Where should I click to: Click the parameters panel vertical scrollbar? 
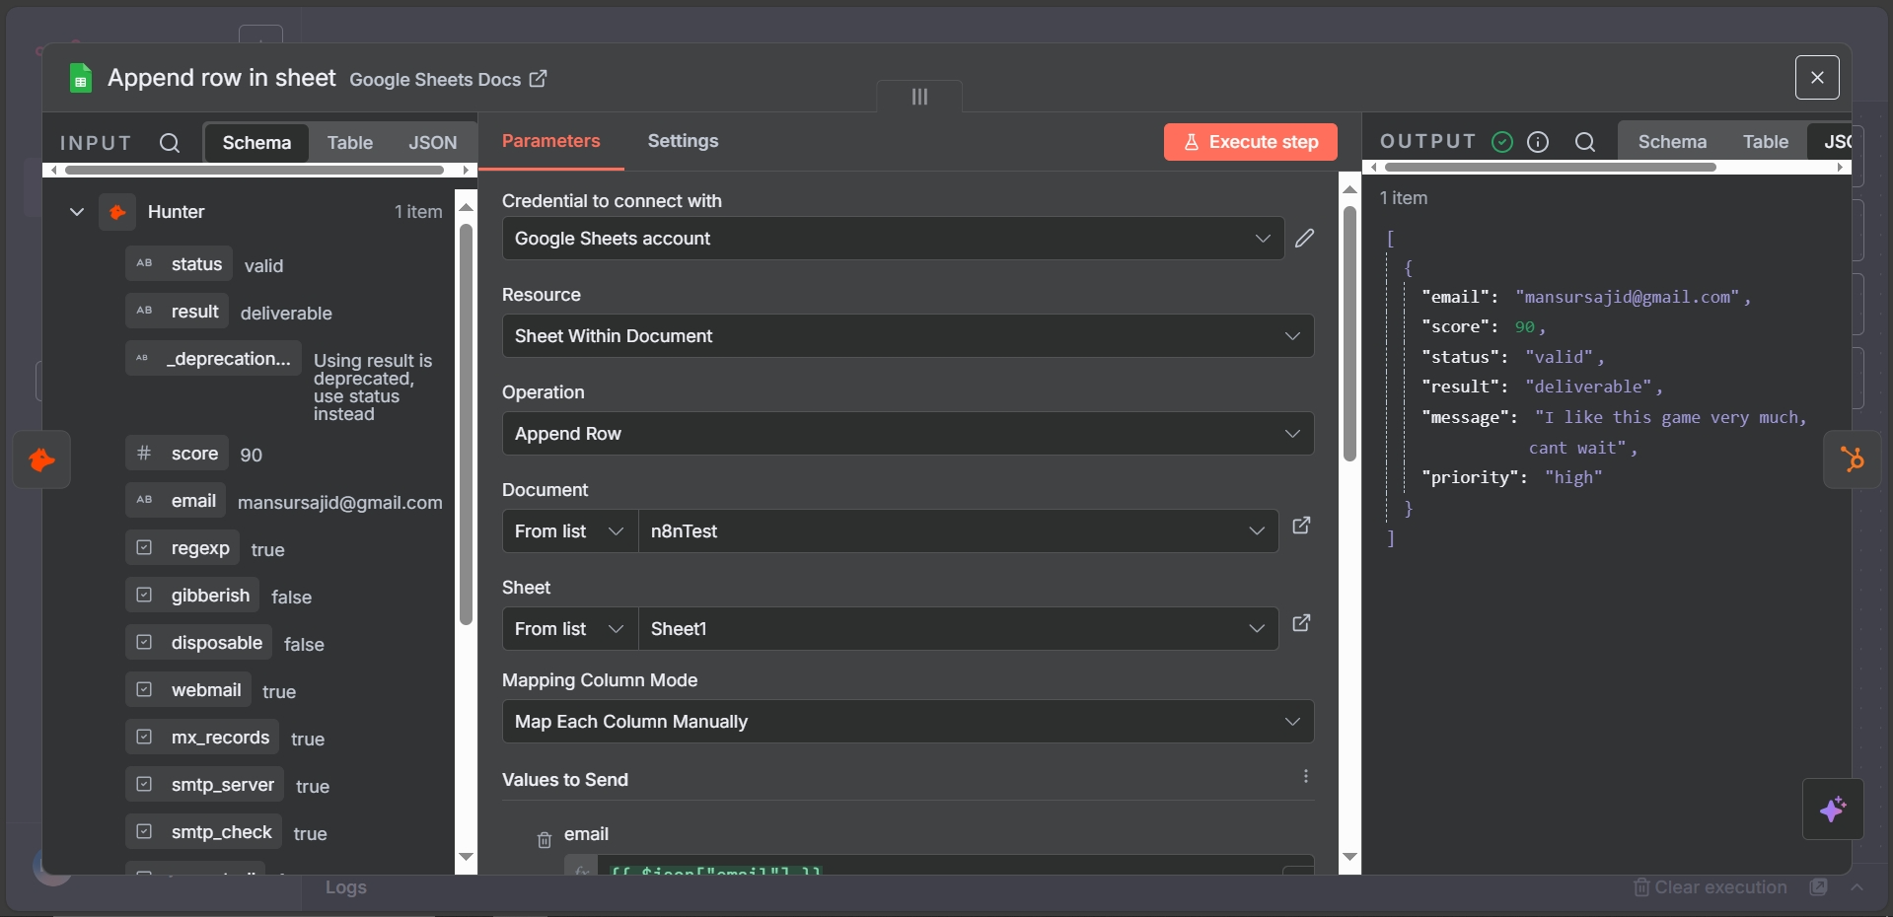[1349, 333]
